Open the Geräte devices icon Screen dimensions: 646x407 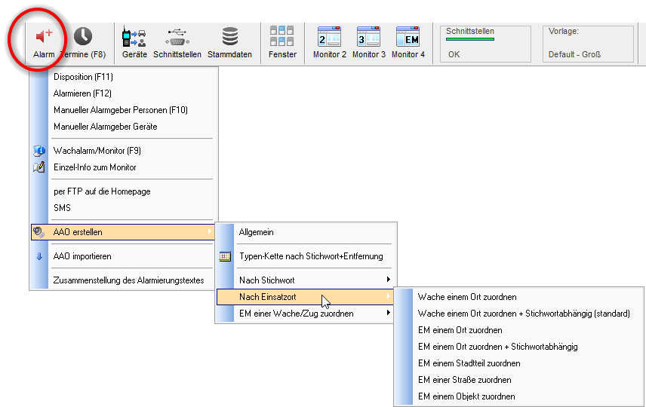(134, 36)
